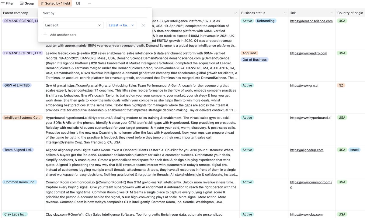Open the www.leadiro.com link
The width and height of the screenshot is (365, 218).
pyautogui.click(x=309, y=53)
